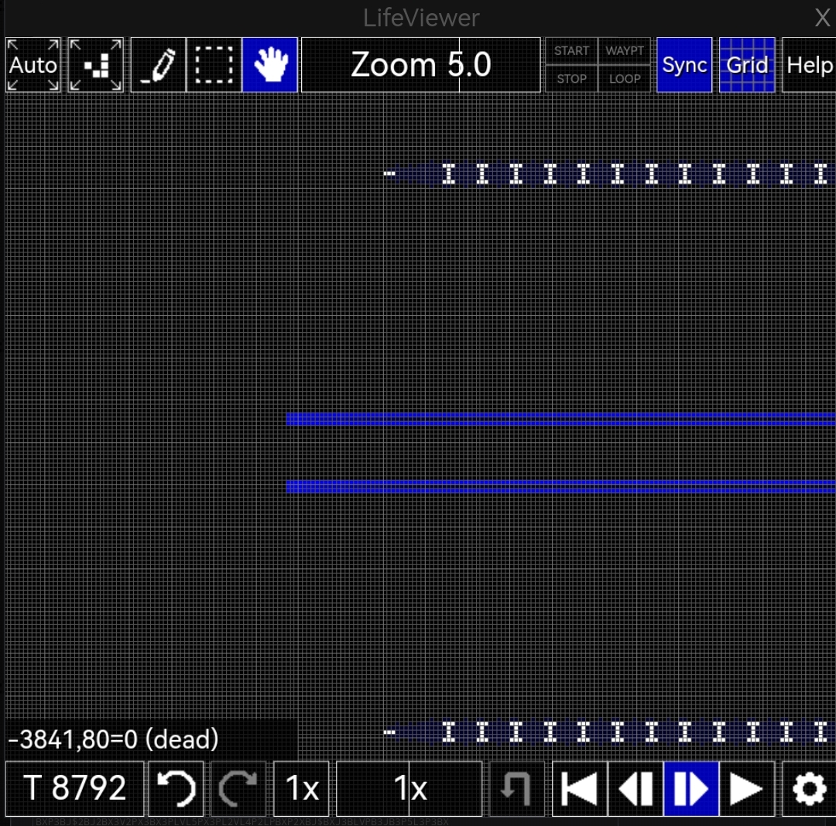This screenshot has height=826, width=836.
Task: Click the pause/step forward button
Action: 691,789
